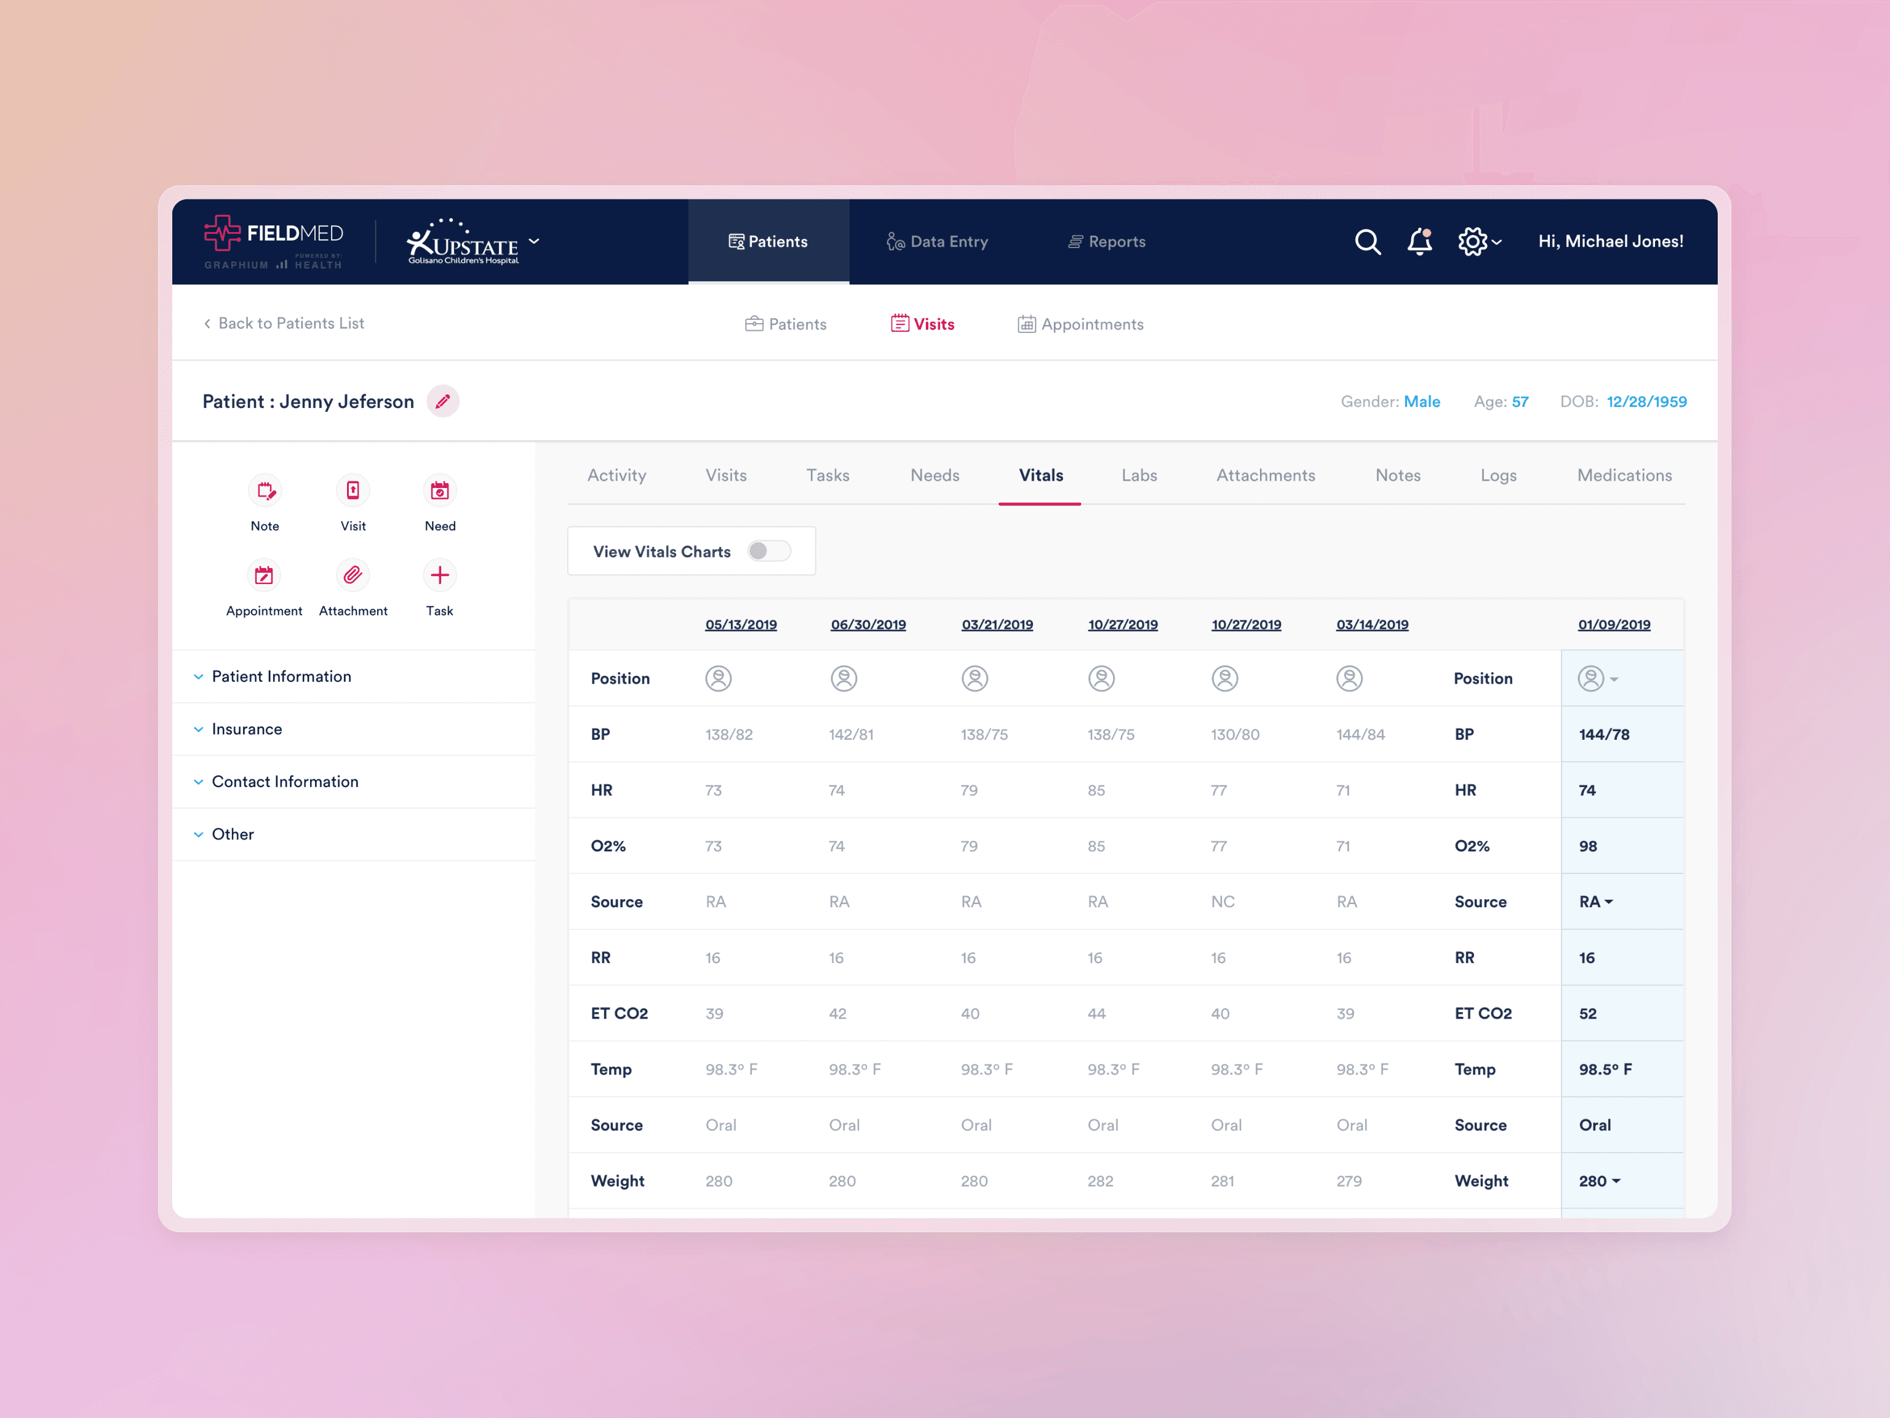Open the 05/13/2019 visit date link

pyautogui.click(x=741, y=625)
